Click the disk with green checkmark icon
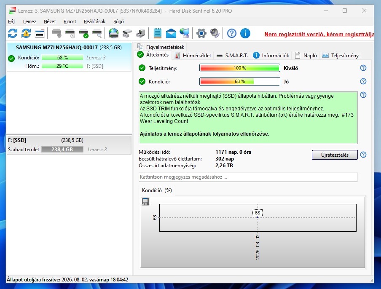The image size is (381, 289). [83, 34]
